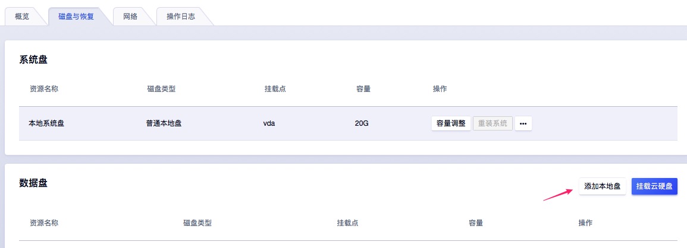Go to the 操作日志 tab
The width and height of the screenshot is (687, 248).
(181, 16)
